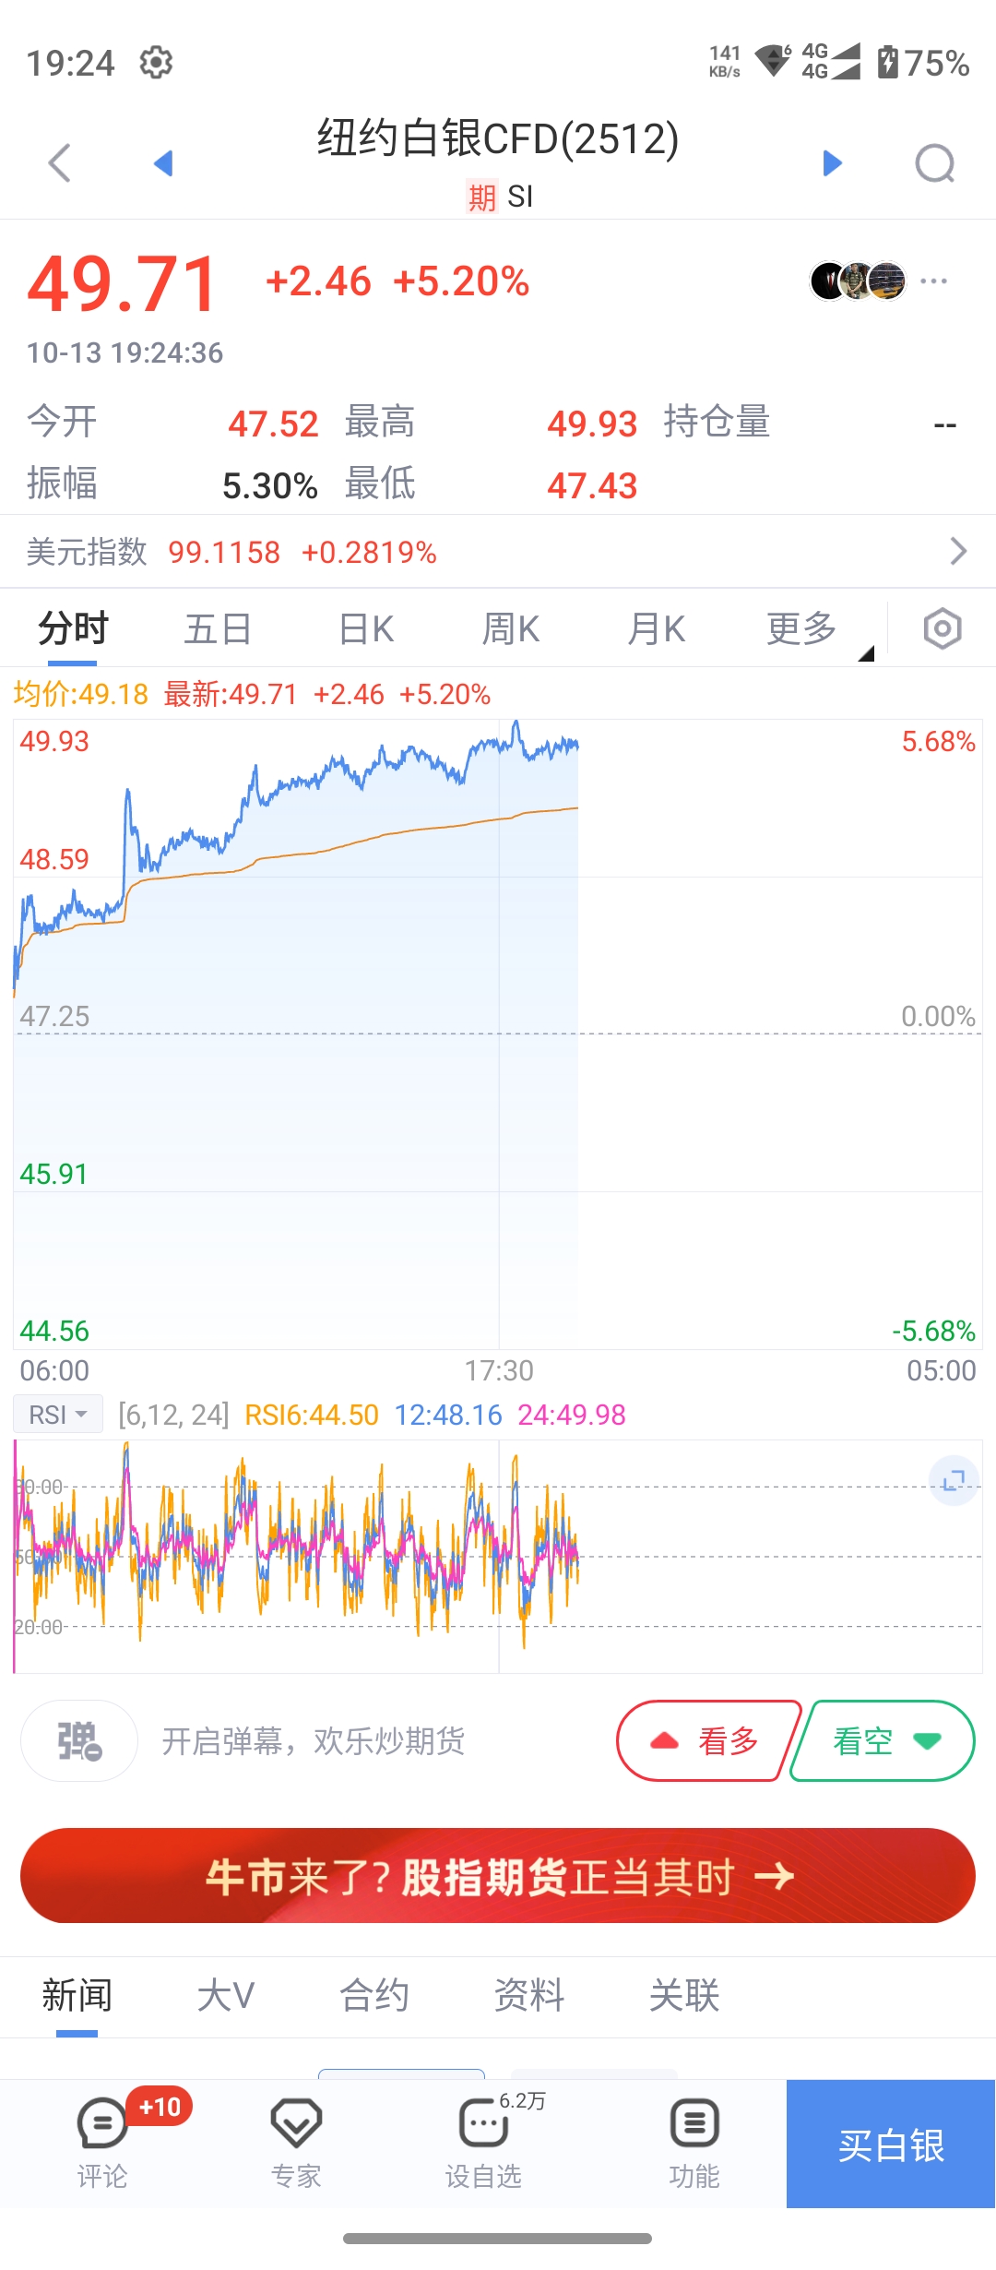The height and width of the screenshot is (2270, 996).
Task: Tap the back arrow at top left
Action: tap(60, 163)
